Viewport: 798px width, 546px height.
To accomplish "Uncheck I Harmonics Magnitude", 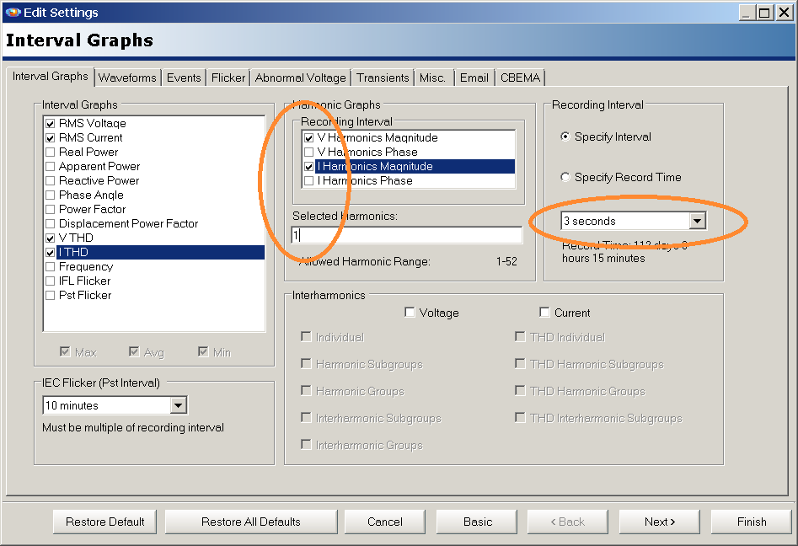I will point(309,166).
